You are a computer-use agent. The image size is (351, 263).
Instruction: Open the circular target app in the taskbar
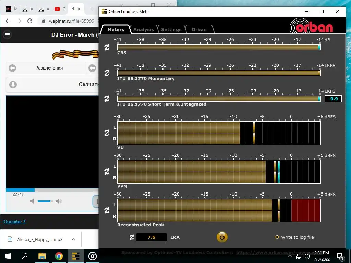(x=93, y=256)
